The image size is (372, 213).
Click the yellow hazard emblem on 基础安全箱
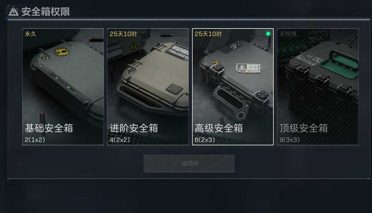(62, 52)
